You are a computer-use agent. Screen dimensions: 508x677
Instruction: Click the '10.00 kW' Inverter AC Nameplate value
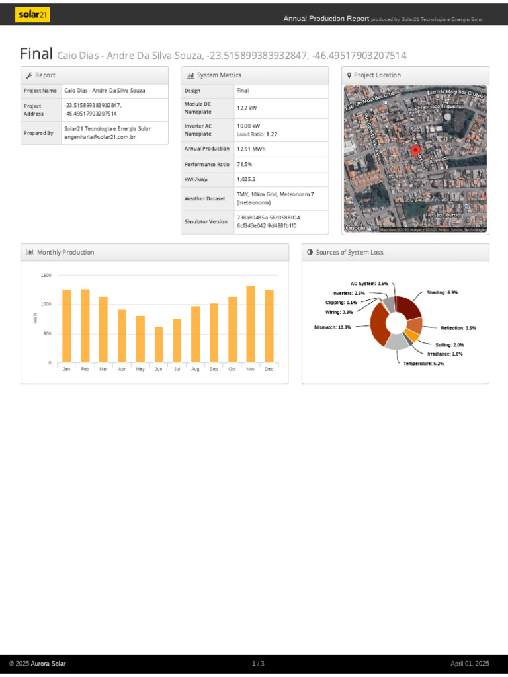[x=249, y=126]
